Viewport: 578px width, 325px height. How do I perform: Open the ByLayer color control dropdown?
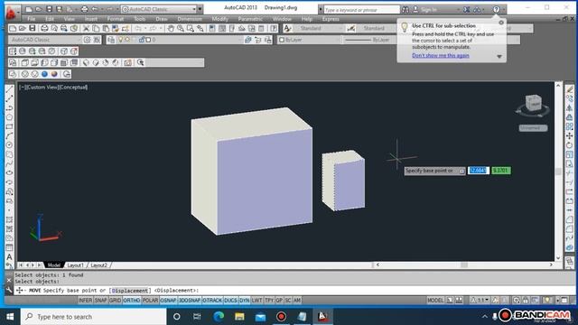tap(310, 40)
